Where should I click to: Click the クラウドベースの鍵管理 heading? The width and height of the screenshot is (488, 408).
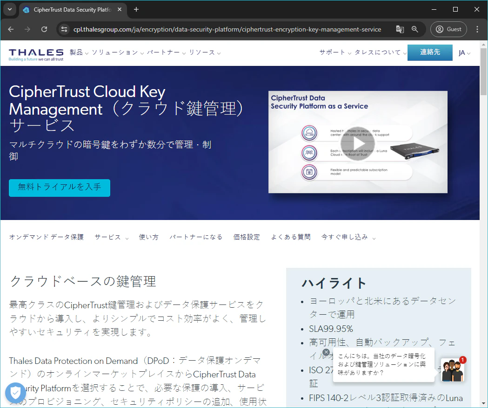coord(83,281)
